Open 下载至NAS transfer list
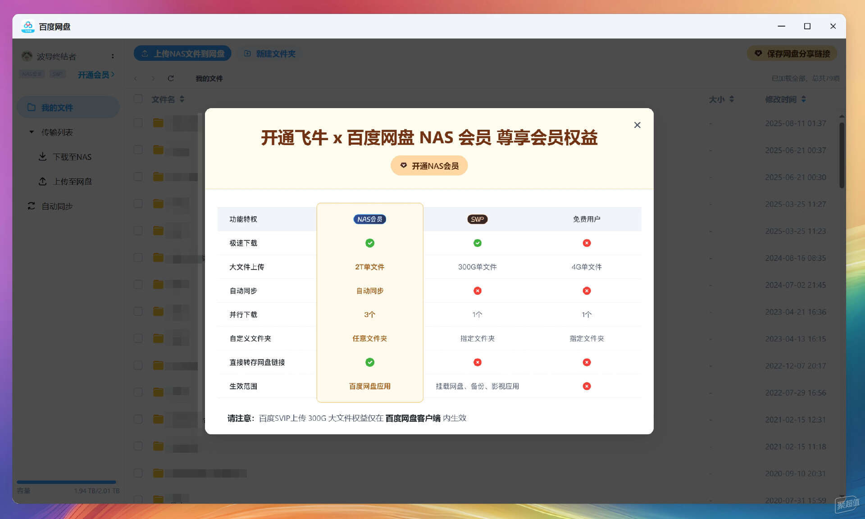 66,157
